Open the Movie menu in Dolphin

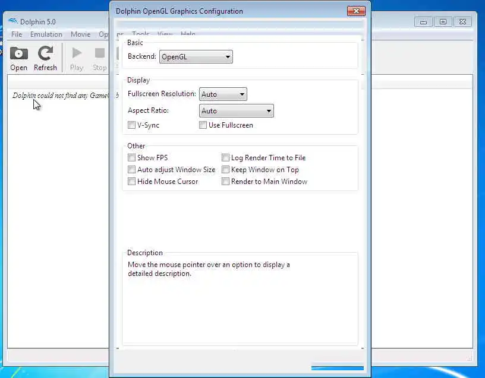click(80, 34)
